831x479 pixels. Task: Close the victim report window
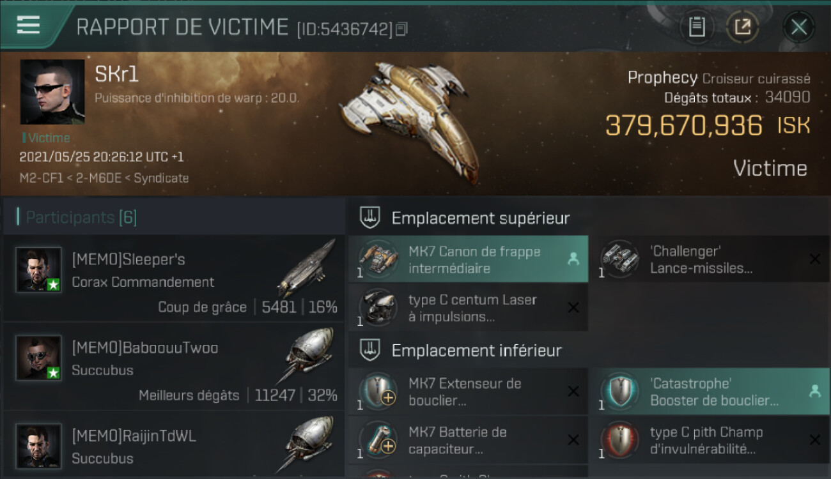(x=799, y=27)
